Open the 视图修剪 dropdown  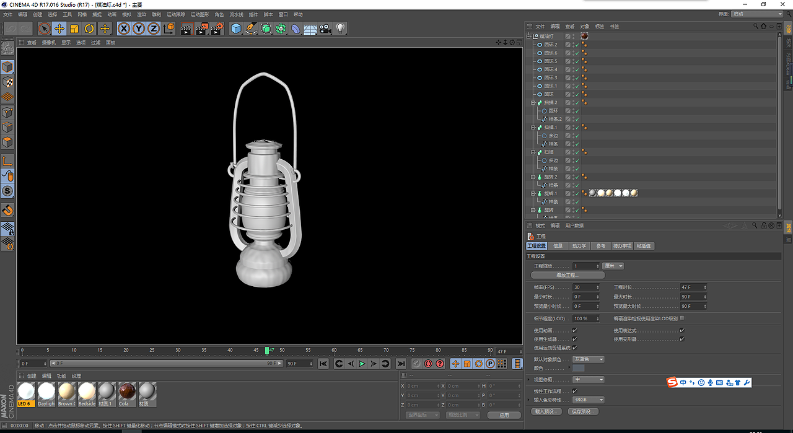[x=588, y=379]
